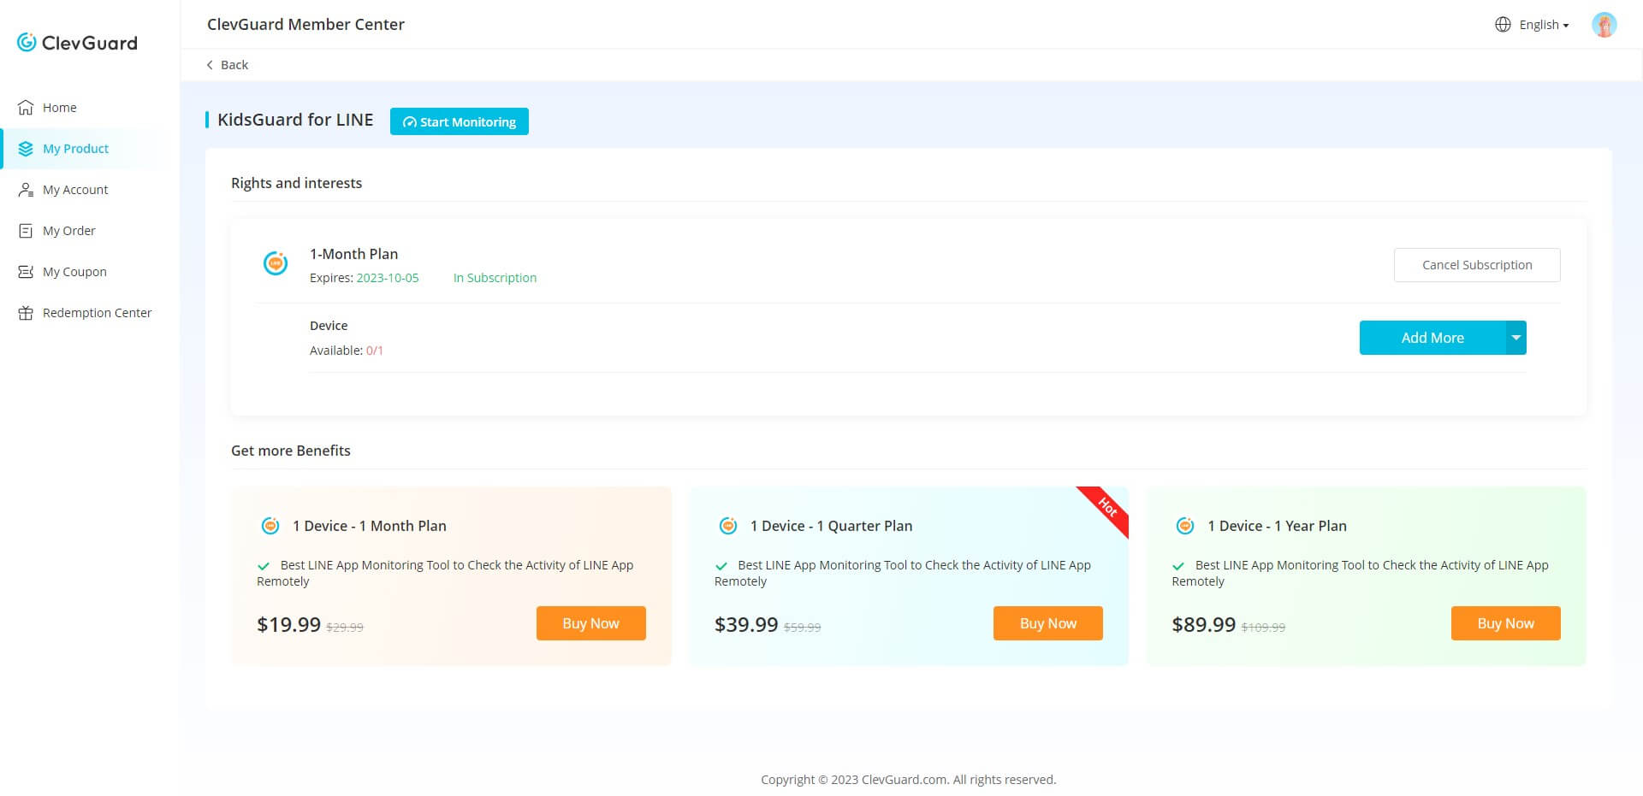This screenshot has width=1643, height=796.
Task: Click the crossed-out $109.99 price
Action: [x=1263, y=628]
